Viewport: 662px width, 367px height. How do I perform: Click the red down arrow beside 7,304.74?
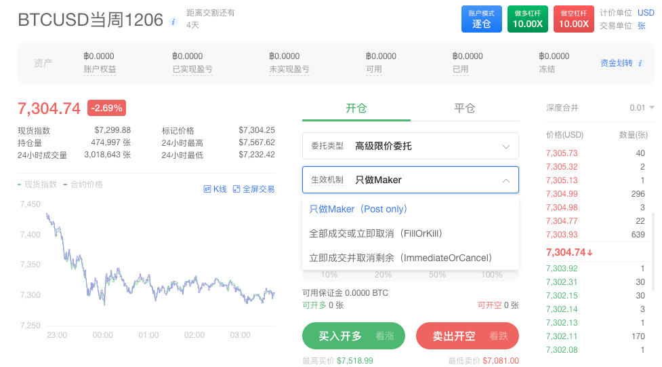tap(590, 253)
